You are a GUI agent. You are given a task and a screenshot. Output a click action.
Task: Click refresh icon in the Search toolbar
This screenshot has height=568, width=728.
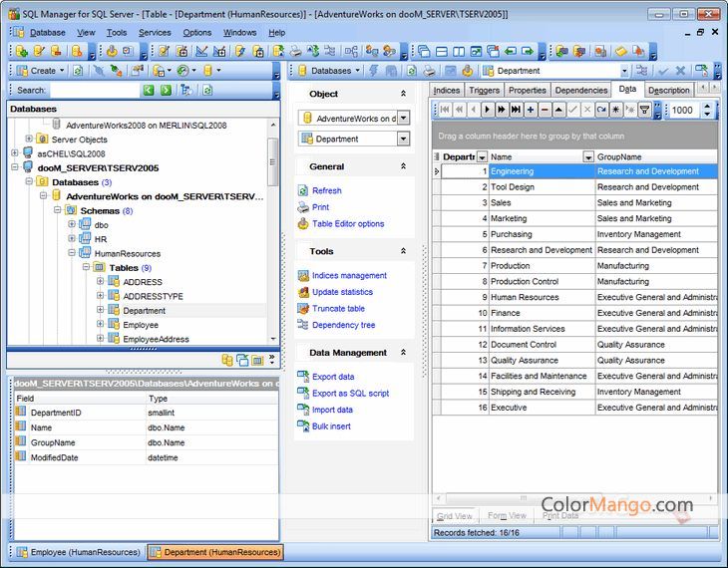[207, 90]
